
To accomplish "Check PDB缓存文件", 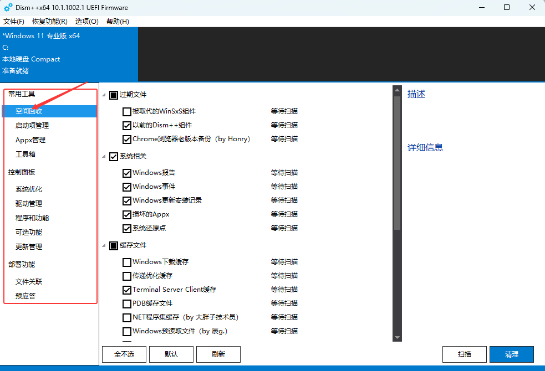I will 127,303.
